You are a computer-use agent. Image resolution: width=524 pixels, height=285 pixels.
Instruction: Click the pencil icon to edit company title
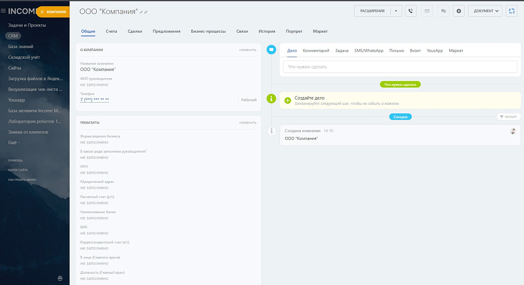(142, 12)
